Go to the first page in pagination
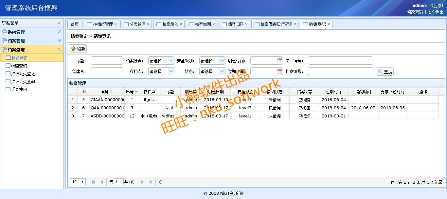 93,182
